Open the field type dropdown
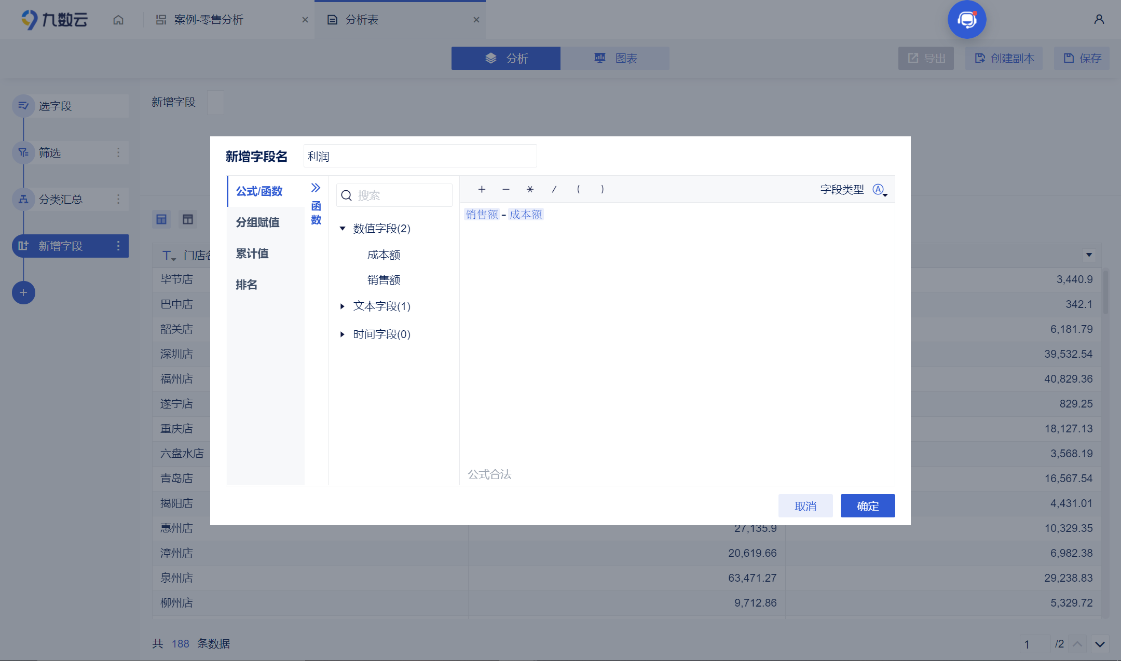Viewport: 1121px width, 661px height. 880,190
